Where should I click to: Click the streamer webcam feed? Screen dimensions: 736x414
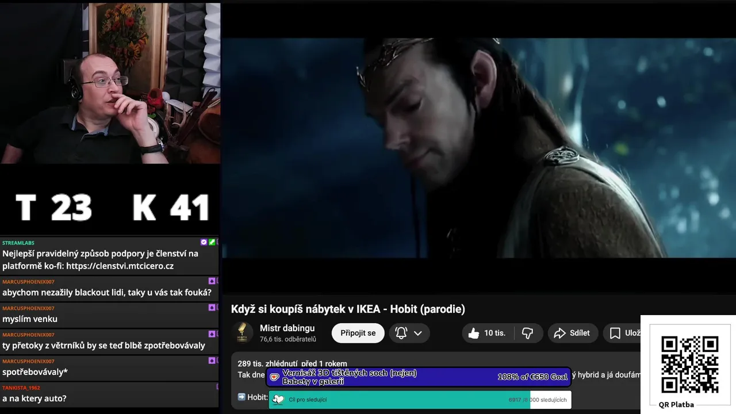click(x=110, y=83)
